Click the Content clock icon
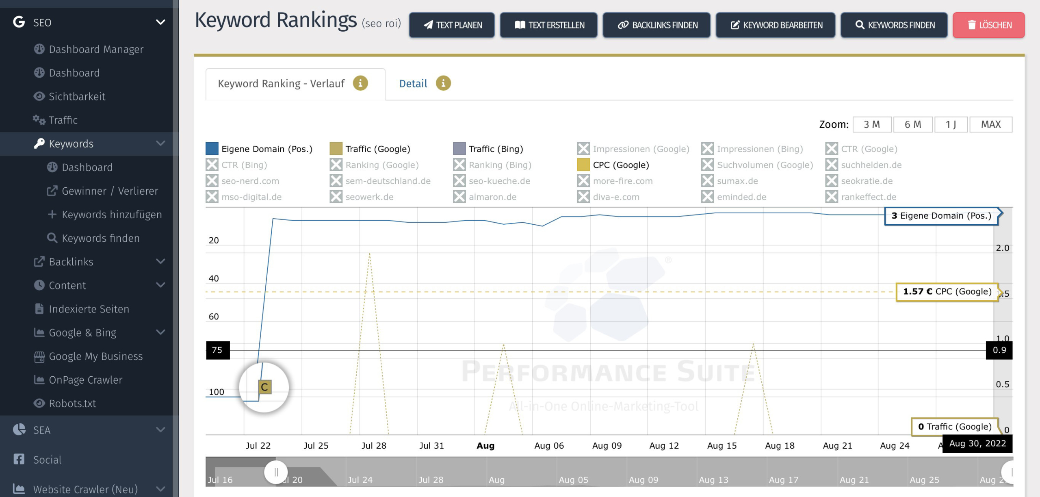 (39, 285)
